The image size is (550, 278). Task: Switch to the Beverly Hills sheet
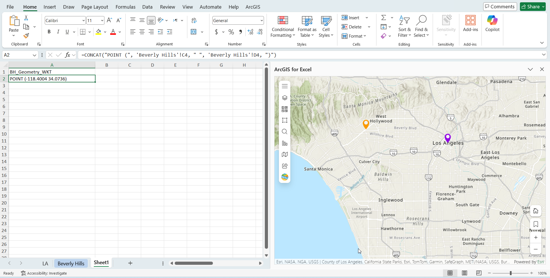click(x=71, y=263)
